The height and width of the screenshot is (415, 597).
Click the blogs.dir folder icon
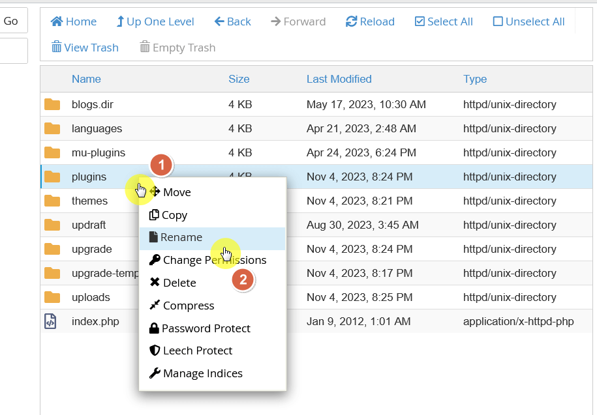52,104
